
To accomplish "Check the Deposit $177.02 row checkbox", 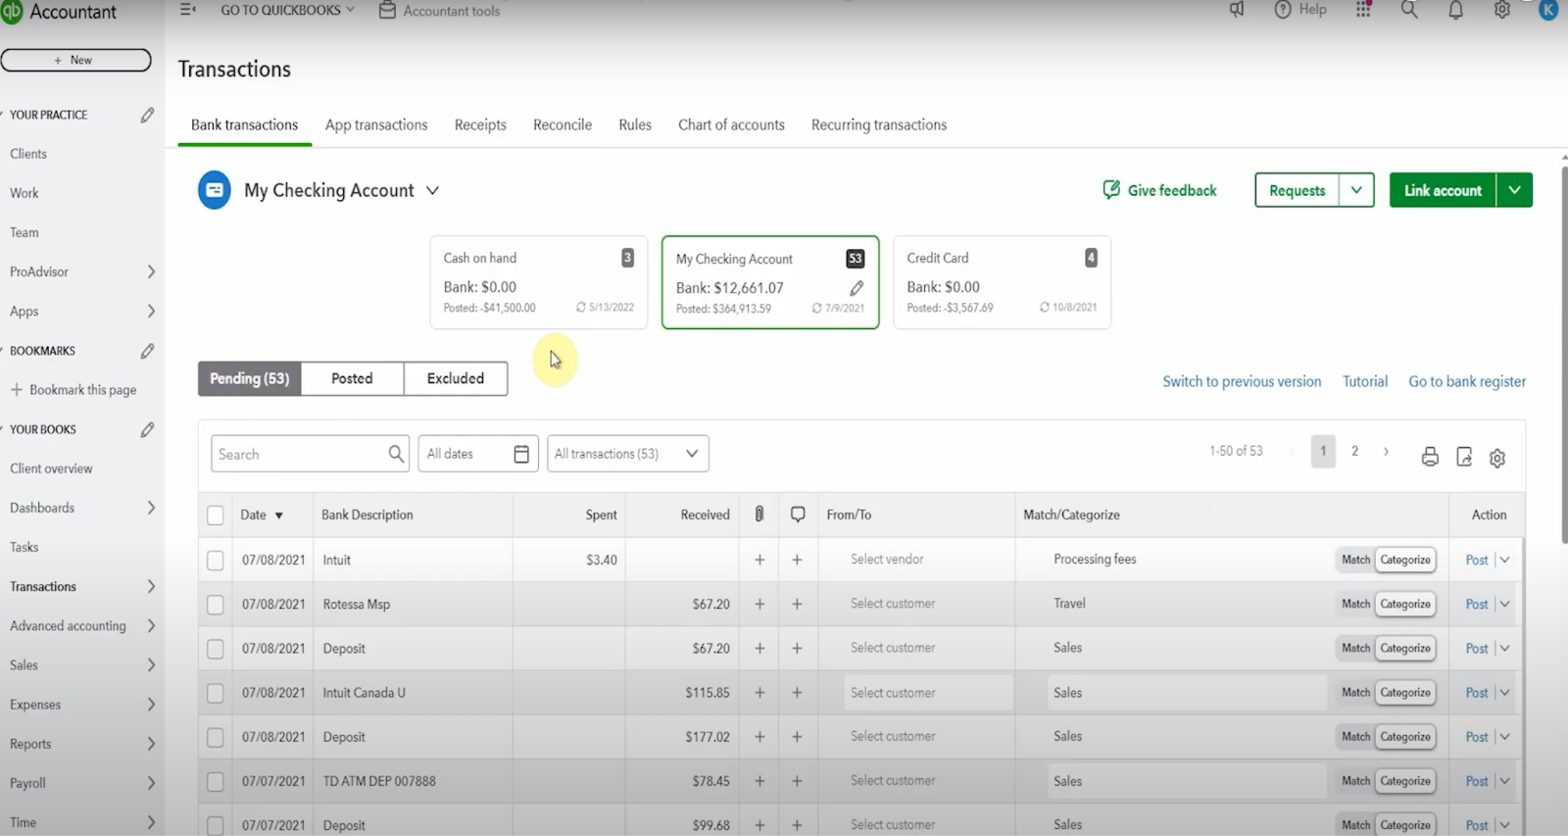I will click(216, 737).
